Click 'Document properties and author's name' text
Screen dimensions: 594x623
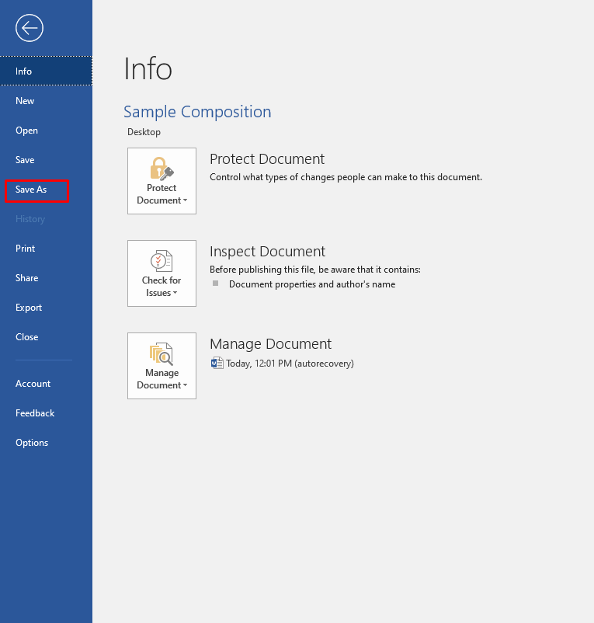312,284
